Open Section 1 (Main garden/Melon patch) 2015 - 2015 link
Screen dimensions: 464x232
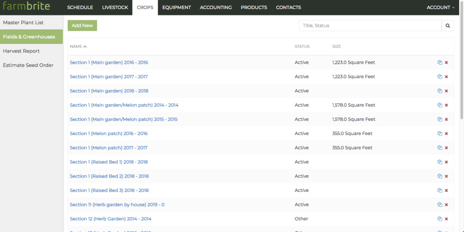click(124, 119)
